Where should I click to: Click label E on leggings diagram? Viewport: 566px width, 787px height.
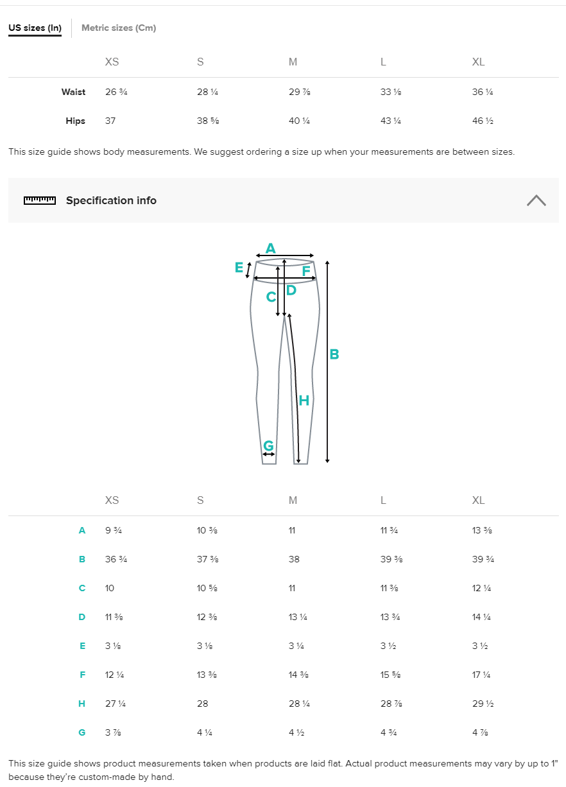pyautogui.click(x=239, y=268)
